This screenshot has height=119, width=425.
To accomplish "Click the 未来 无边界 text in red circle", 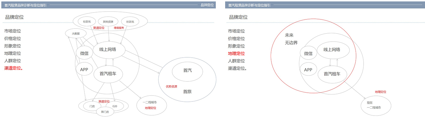I will click(291, 39).
